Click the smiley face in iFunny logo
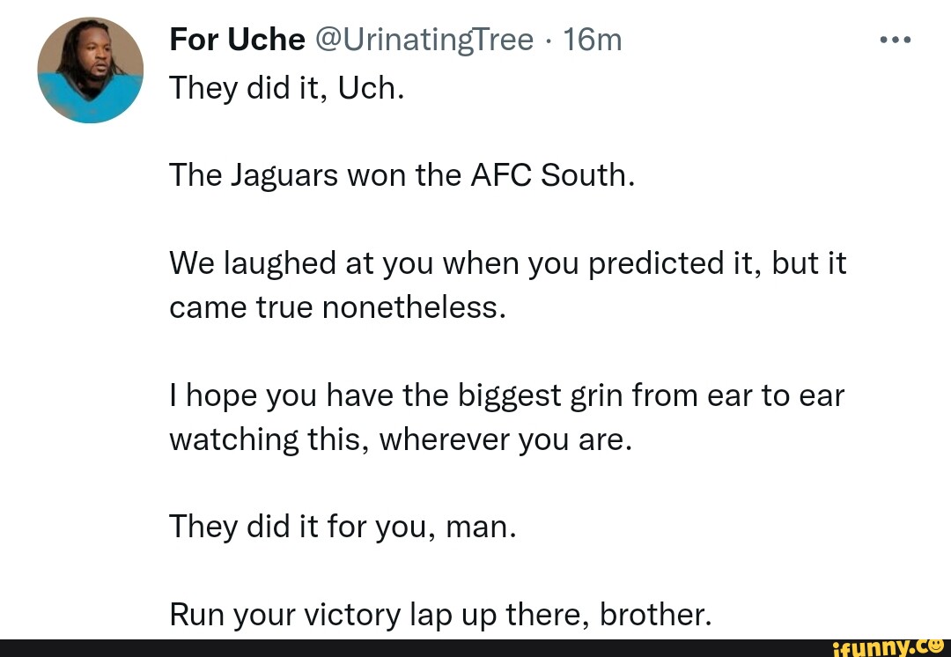 point(934,646)
